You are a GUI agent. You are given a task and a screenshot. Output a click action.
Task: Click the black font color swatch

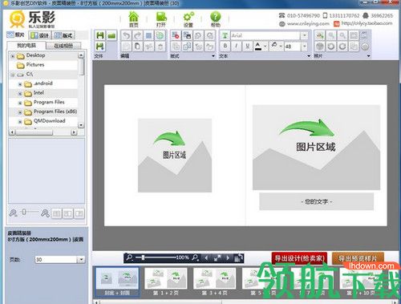click(258, 47)
